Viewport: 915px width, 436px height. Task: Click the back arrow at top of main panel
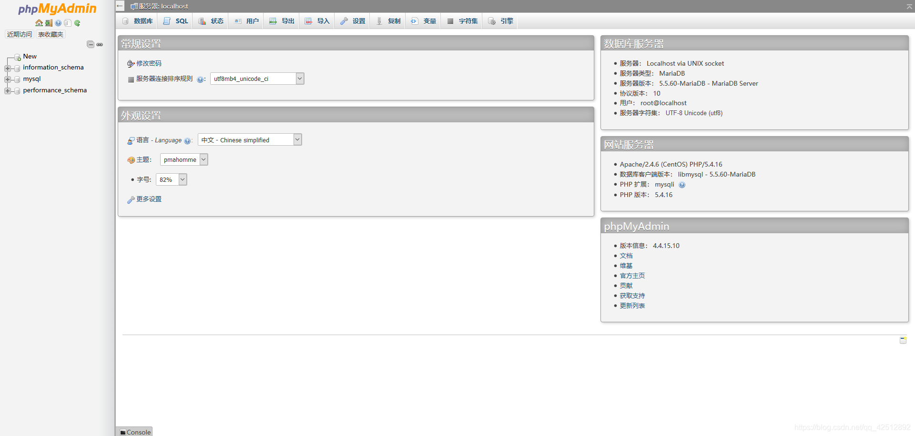click(120, 6)
